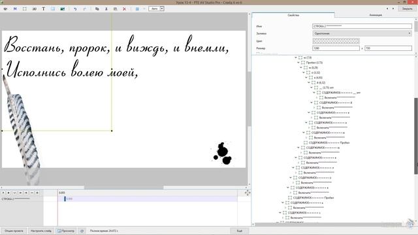Screen dimensions: 418x235
Task: Click the Настроить слайд button
Action: click(40, 230)
